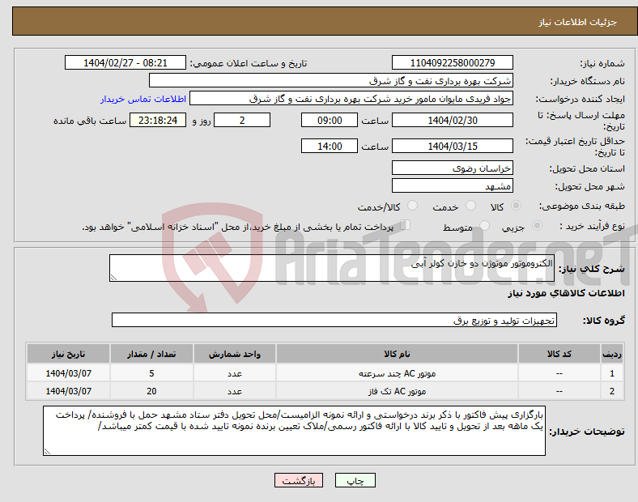Click the row number 2 cell
The width and height of the screenshot is (638, 502).
(x=612, y=391)
